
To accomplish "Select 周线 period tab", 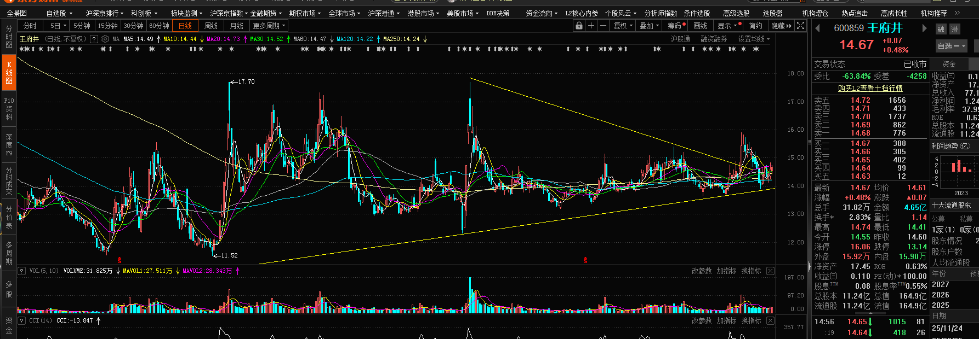I will (x=211, y=26).
